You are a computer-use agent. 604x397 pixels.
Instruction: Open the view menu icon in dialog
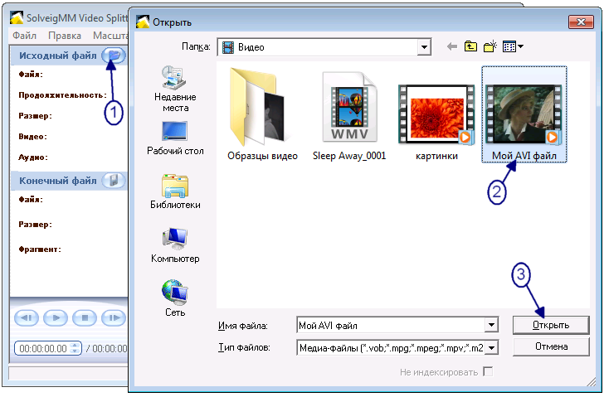(513, 47)
